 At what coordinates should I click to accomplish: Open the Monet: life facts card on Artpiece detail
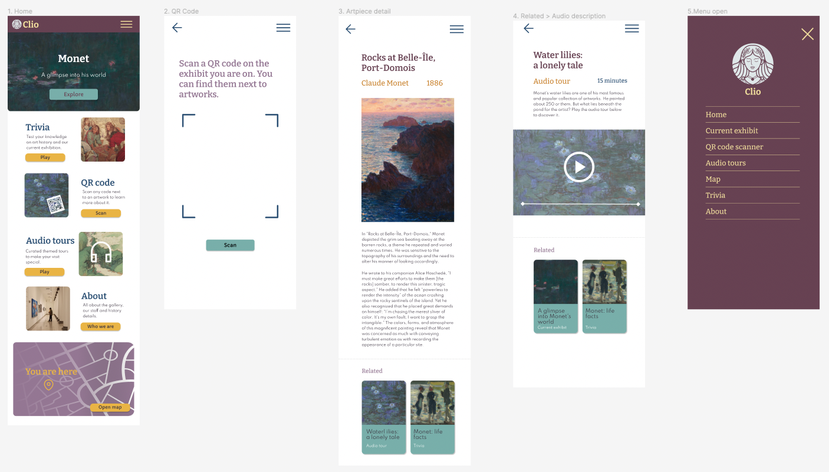433,417
